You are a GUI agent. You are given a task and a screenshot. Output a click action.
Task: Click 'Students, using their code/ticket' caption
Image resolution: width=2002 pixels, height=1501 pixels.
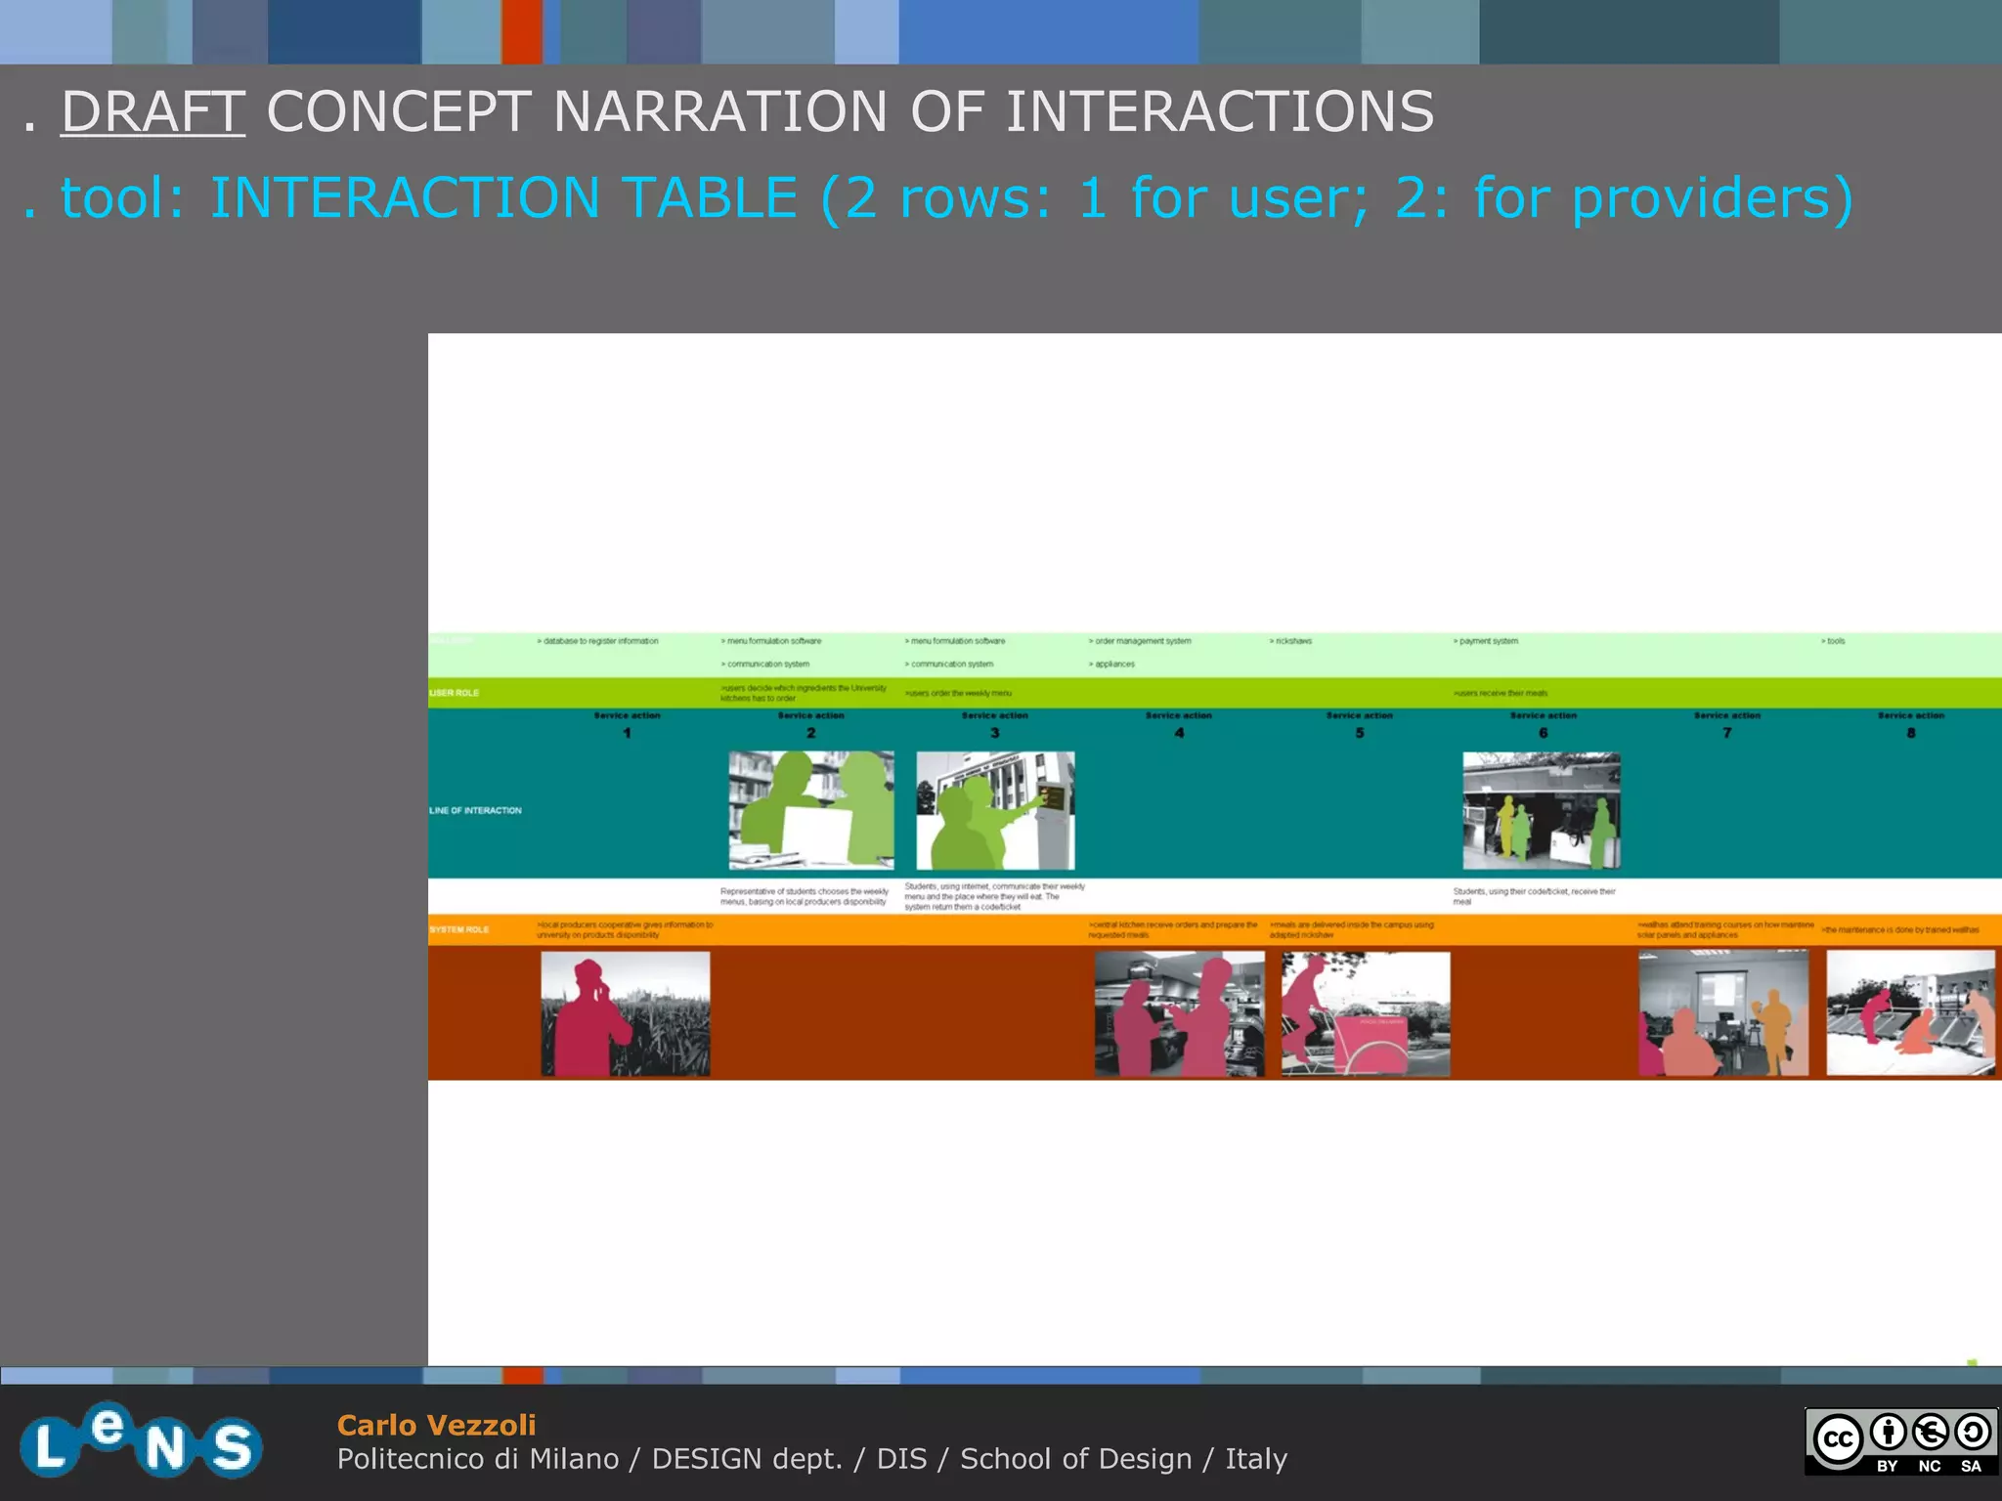coord(1534,896)
